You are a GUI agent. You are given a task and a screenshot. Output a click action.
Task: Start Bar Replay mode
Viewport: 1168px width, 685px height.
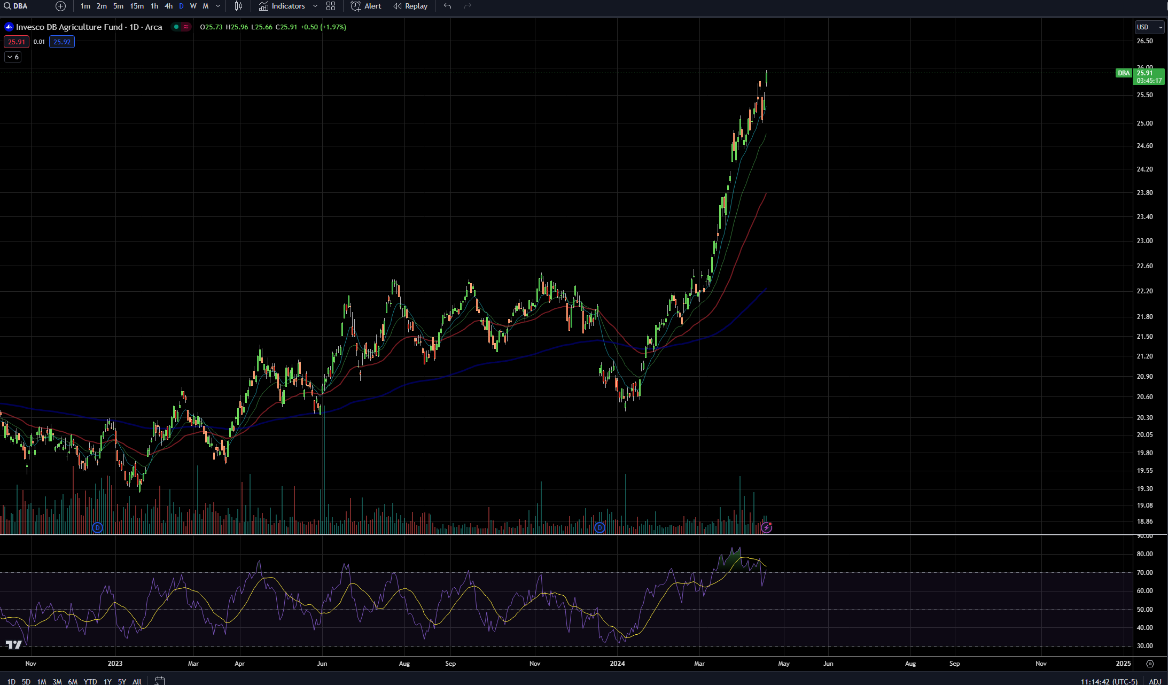point(410,6)
